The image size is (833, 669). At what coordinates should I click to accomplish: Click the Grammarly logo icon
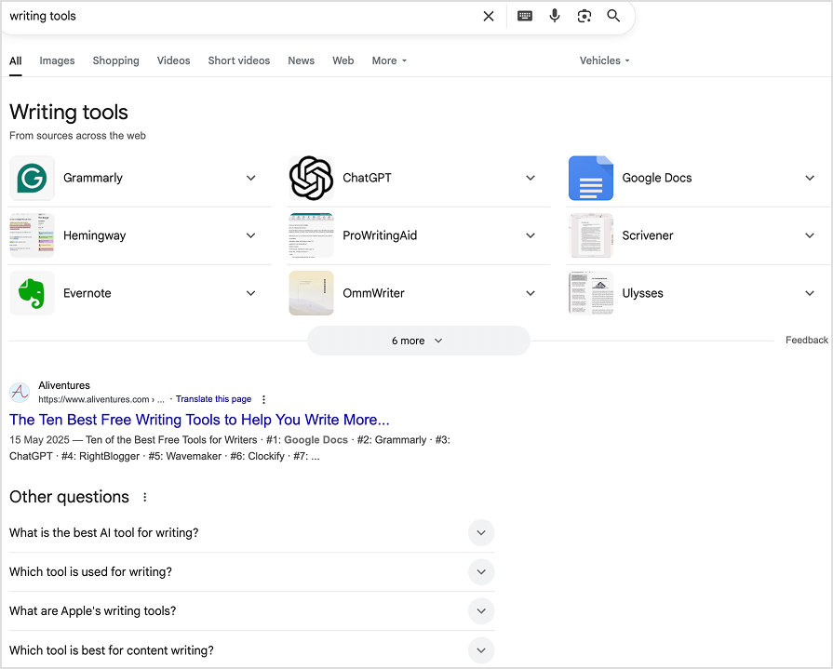point(32,178)
